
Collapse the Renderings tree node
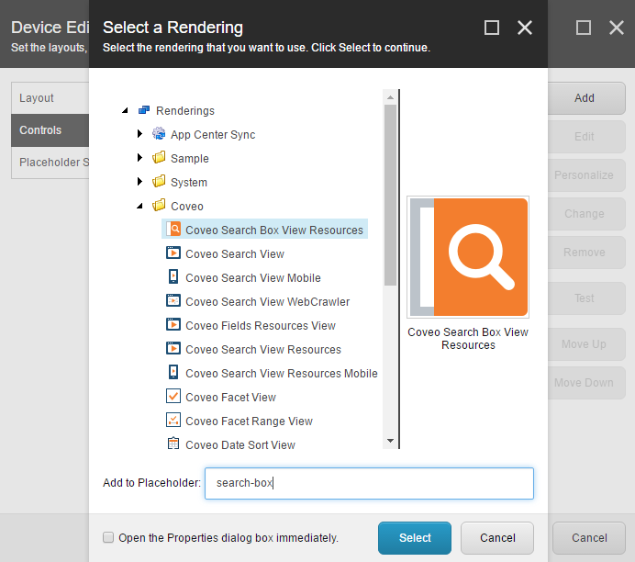coord(125,110)
